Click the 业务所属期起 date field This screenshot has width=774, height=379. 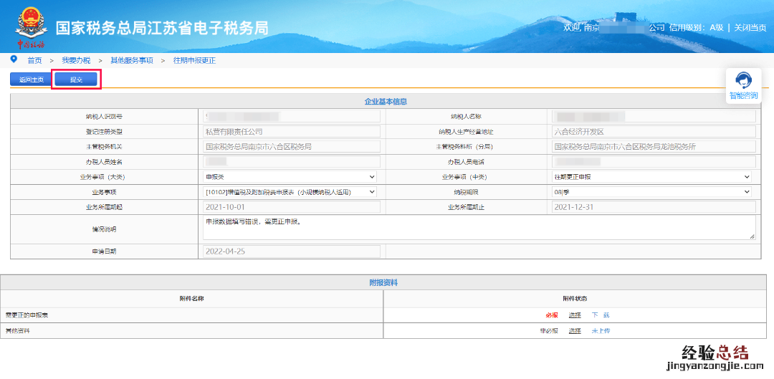[x=292, y=207]
